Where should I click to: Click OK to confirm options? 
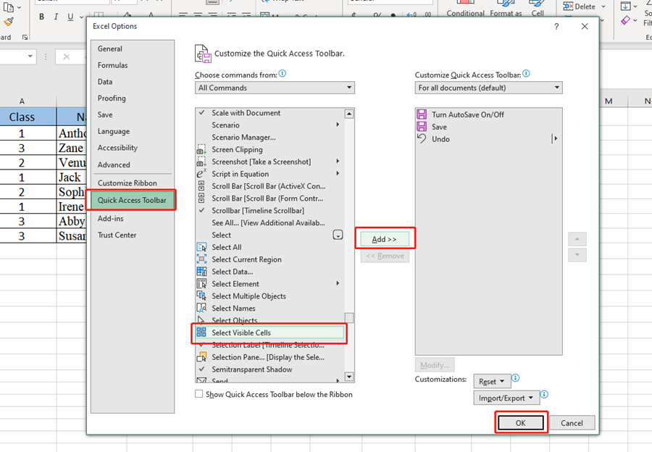click(x=521, y=423)
